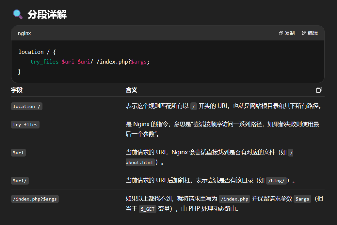
Task: Click the $args inline code in description
Action: tap(302, 199)
